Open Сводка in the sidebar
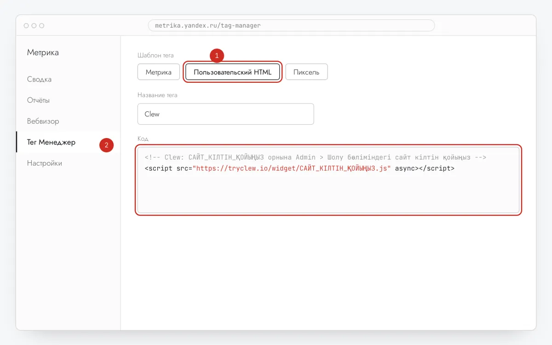The image size is (552, 345). point(39,79)
